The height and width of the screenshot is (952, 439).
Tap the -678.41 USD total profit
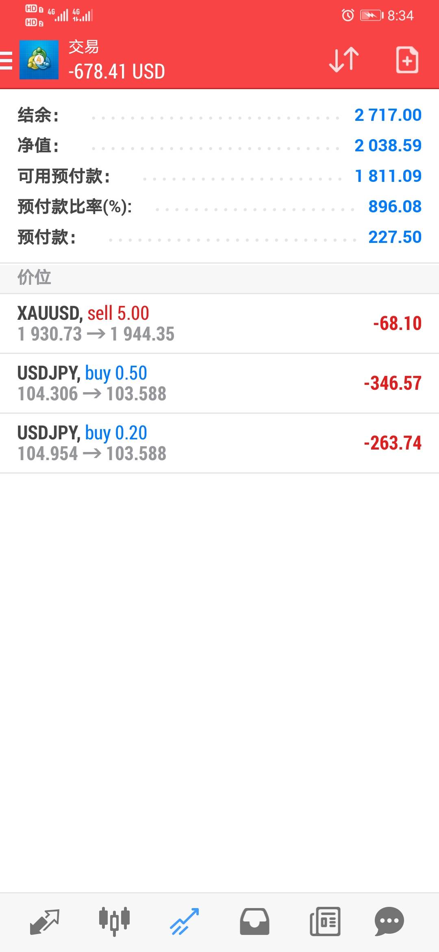pyautogui.click(x=117, y=72)
